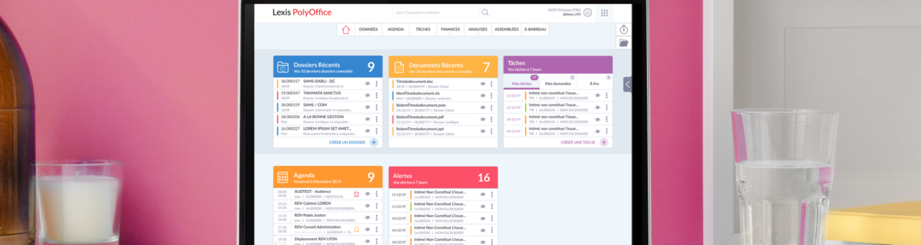Open the folder icon in side panel
The height and width of the screenshot is (245, 921).
623,43
